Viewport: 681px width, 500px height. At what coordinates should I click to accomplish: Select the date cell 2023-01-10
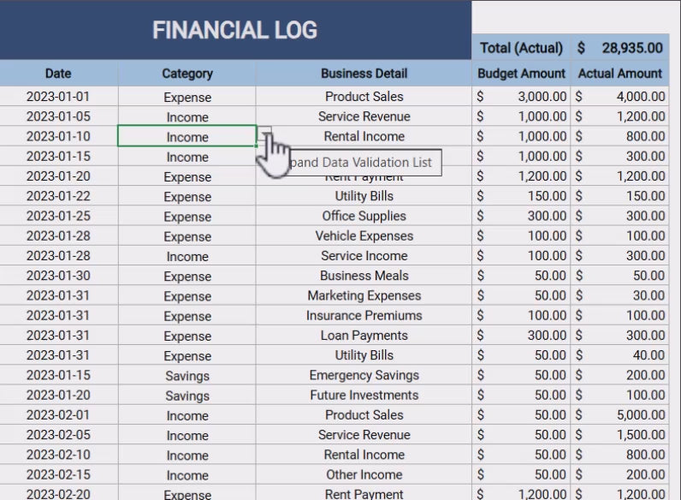pos(58,136)
